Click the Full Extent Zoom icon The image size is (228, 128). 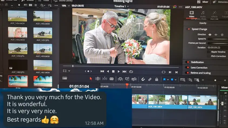point(183,80)
